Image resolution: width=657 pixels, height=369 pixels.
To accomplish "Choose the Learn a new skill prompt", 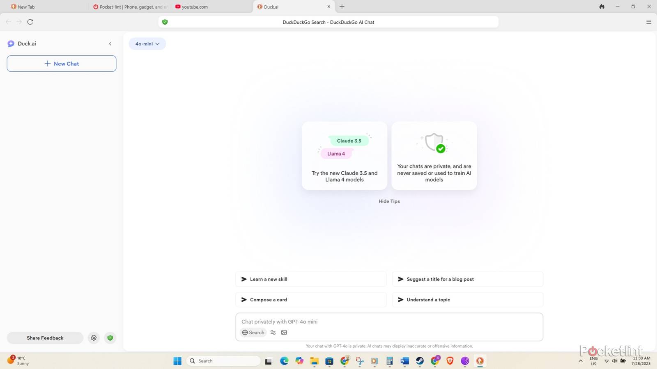I will click(x=311, y=279).
